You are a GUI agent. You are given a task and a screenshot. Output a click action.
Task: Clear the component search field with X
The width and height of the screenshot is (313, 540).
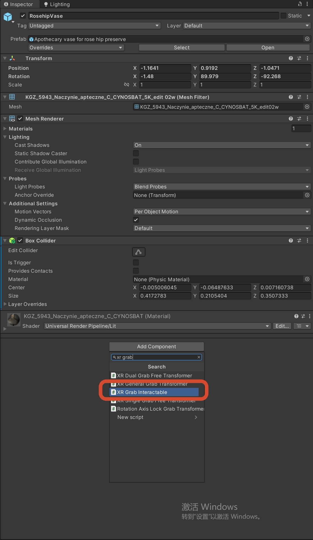click(x=199, y=357)
